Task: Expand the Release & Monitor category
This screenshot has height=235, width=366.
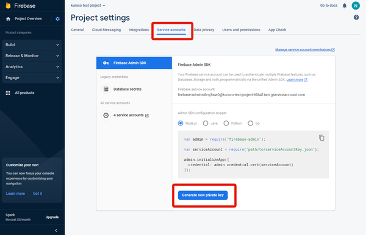Action: (32, 55)
